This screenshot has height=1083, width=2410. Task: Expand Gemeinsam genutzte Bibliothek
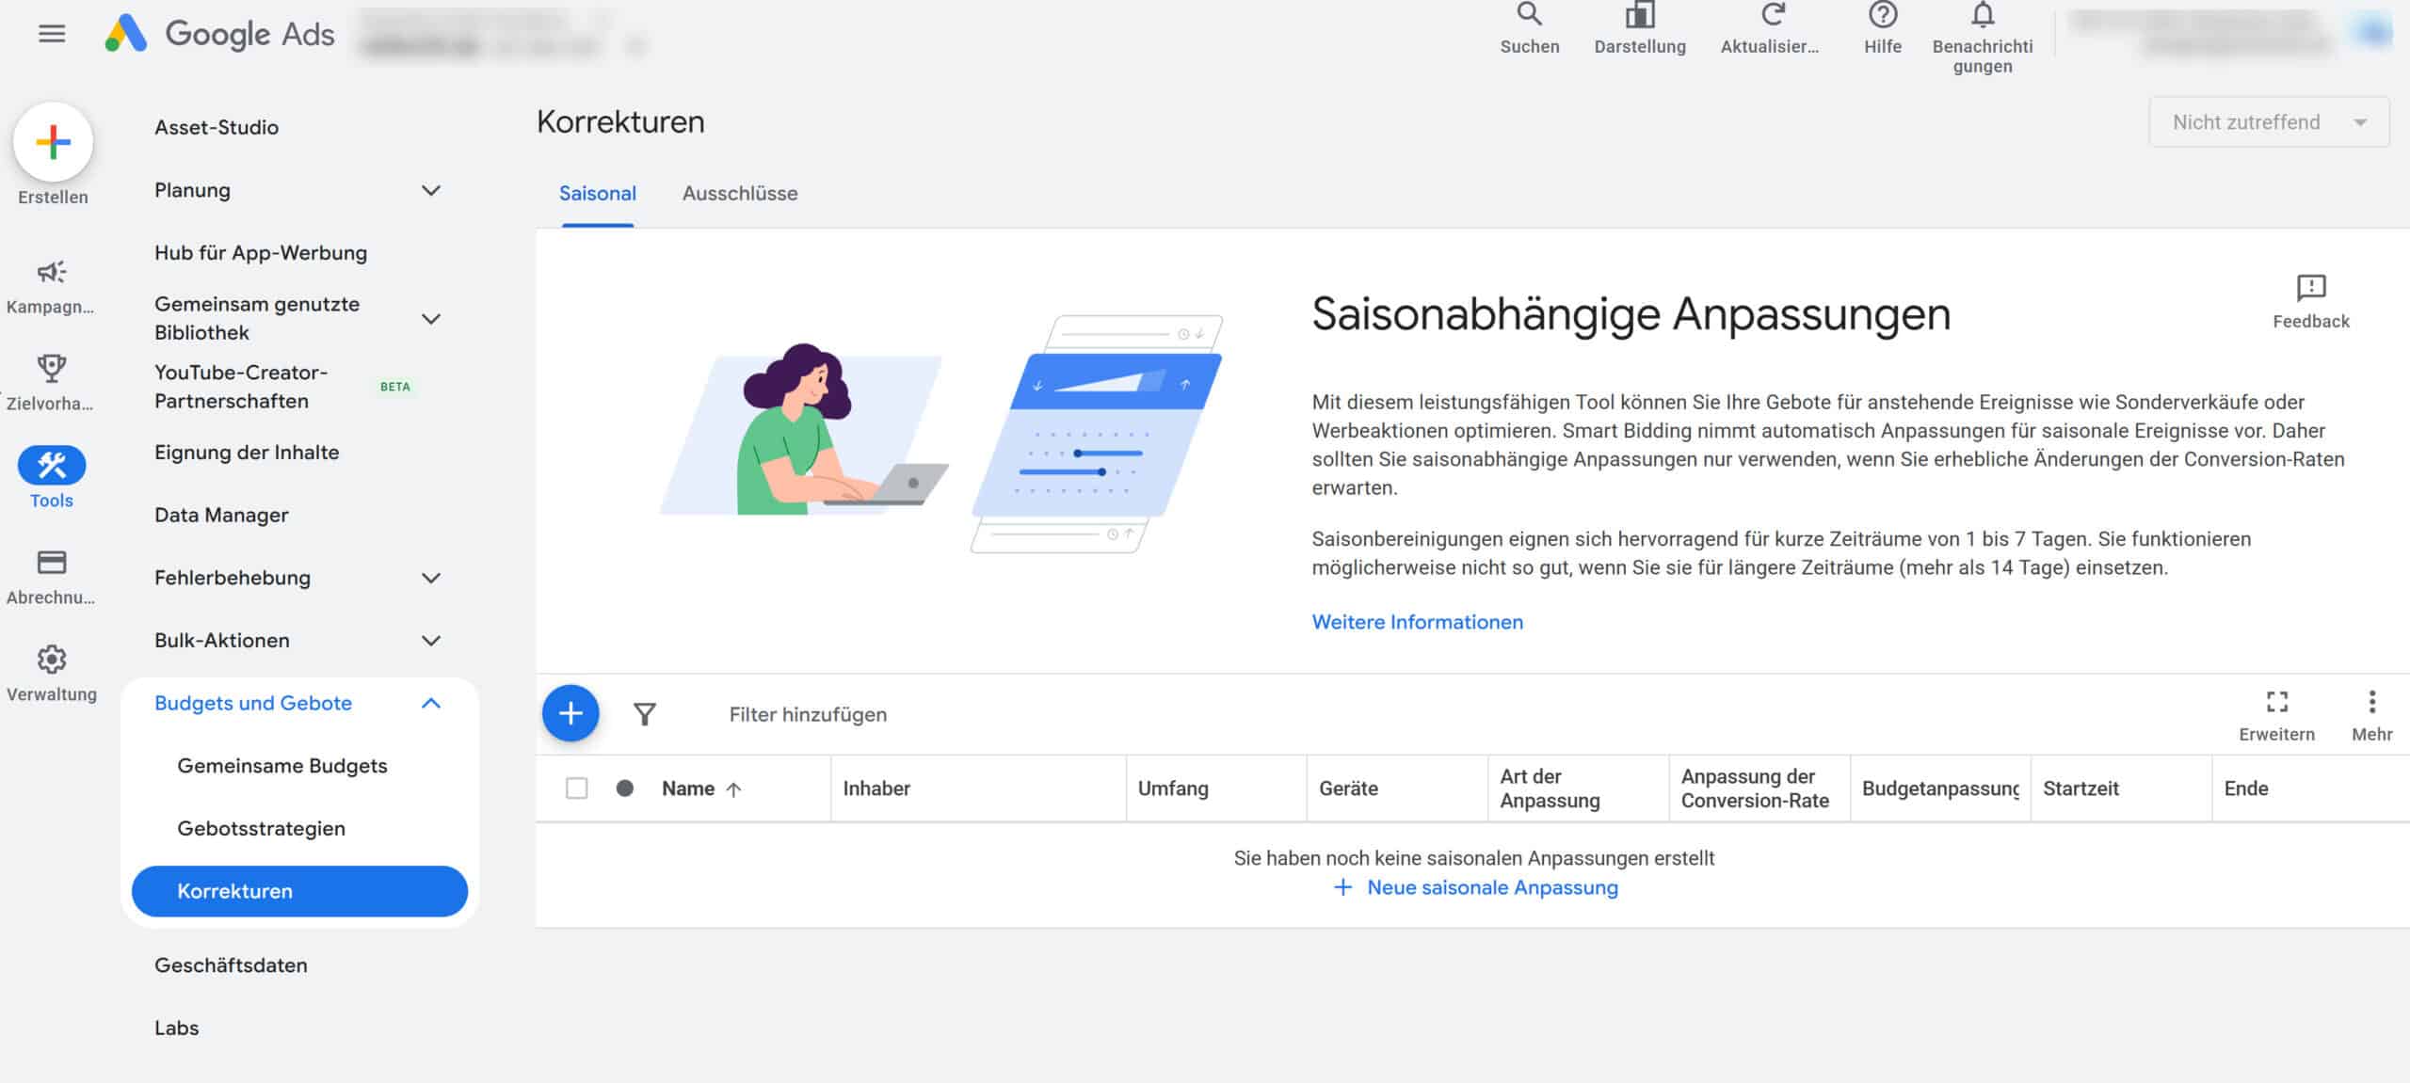[x=431, y=319]
